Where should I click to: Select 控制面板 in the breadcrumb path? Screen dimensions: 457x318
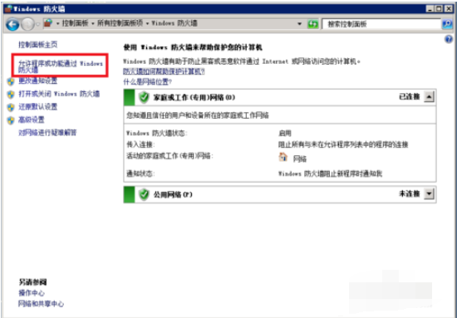[75, 23]
